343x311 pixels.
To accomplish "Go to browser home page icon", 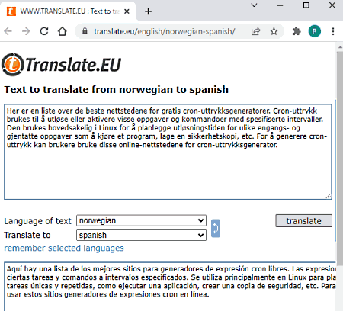I will (x=63, y=31).
